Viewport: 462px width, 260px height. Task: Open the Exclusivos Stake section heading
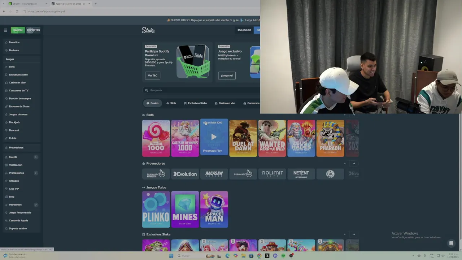158,234
